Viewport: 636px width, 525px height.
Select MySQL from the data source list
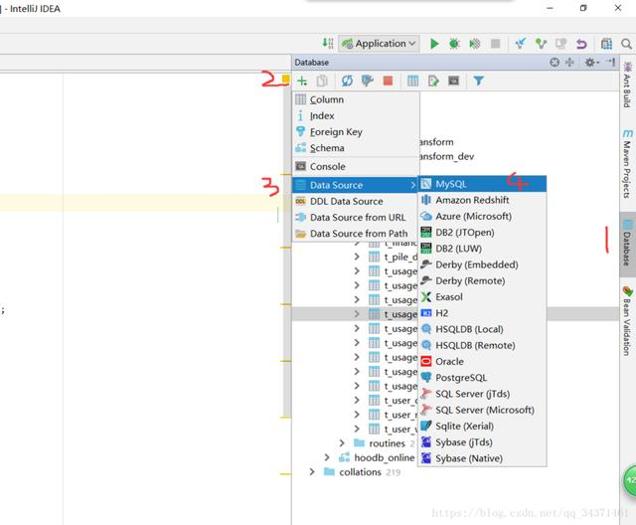(x=450, y=184)
